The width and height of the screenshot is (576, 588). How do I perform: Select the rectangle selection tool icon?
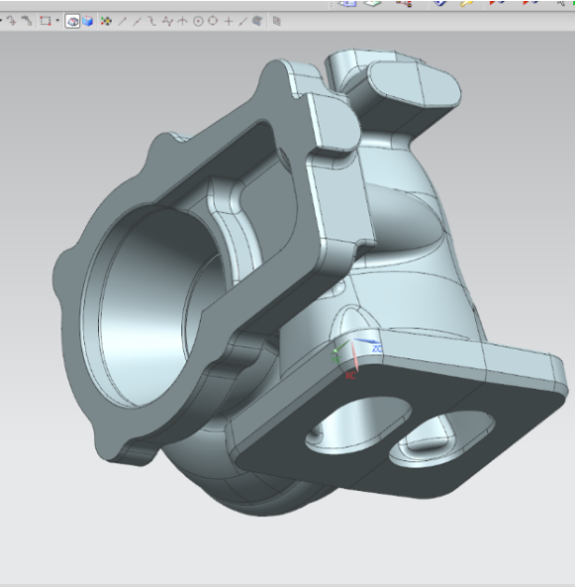(x=46, y=21)
